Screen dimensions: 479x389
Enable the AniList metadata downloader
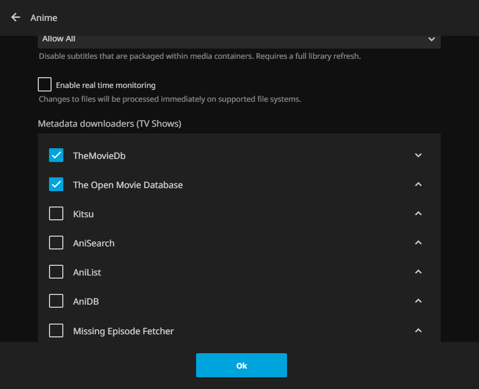(56, 272)
